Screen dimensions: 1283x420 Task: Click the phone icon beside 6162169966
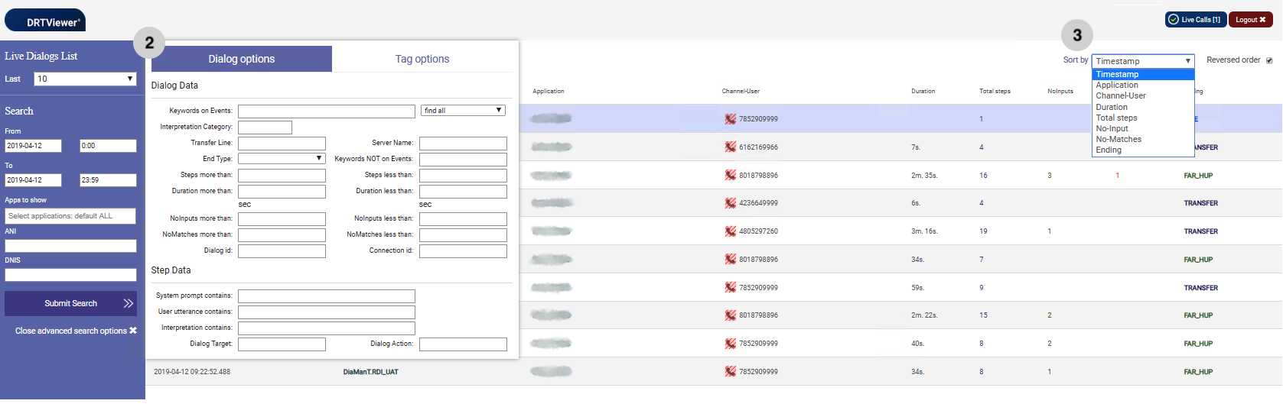730,147
